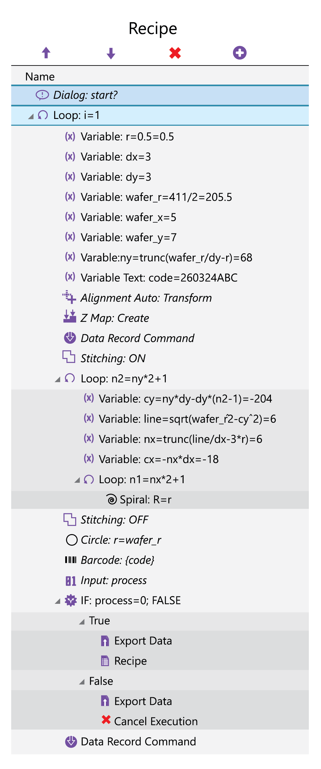
Task: Select the Input: process step
Action: (x=114, y=580)
